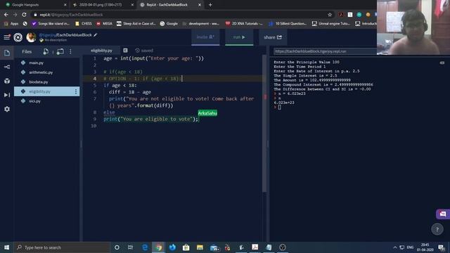The image size is (450, 253).
Task: Open Windows notification center
Action: (x=442, y=247)
